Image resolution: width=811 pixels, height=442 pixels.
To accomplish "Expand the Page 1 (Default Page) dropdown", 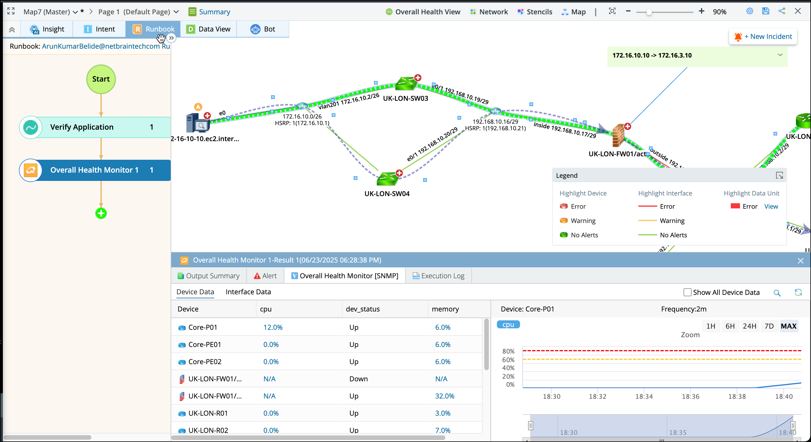I will coord(176,12).
